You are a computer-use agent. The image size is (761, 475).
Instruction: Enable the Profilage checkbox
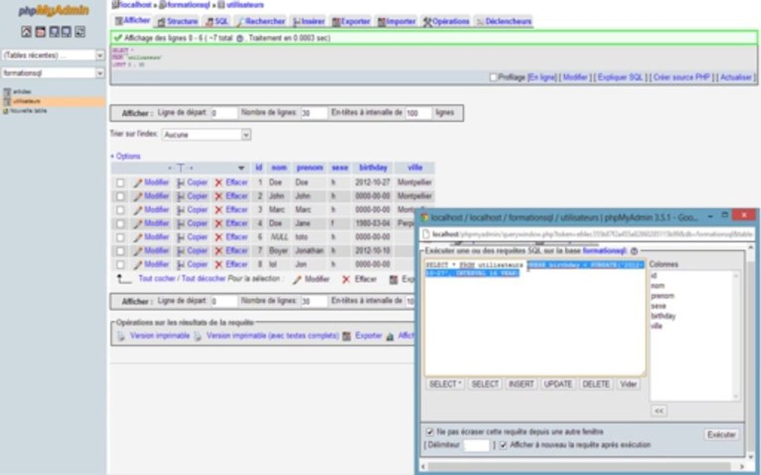(493, 78)
